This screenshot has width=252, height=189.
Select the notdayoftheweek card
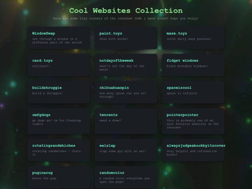coord(126,65)
